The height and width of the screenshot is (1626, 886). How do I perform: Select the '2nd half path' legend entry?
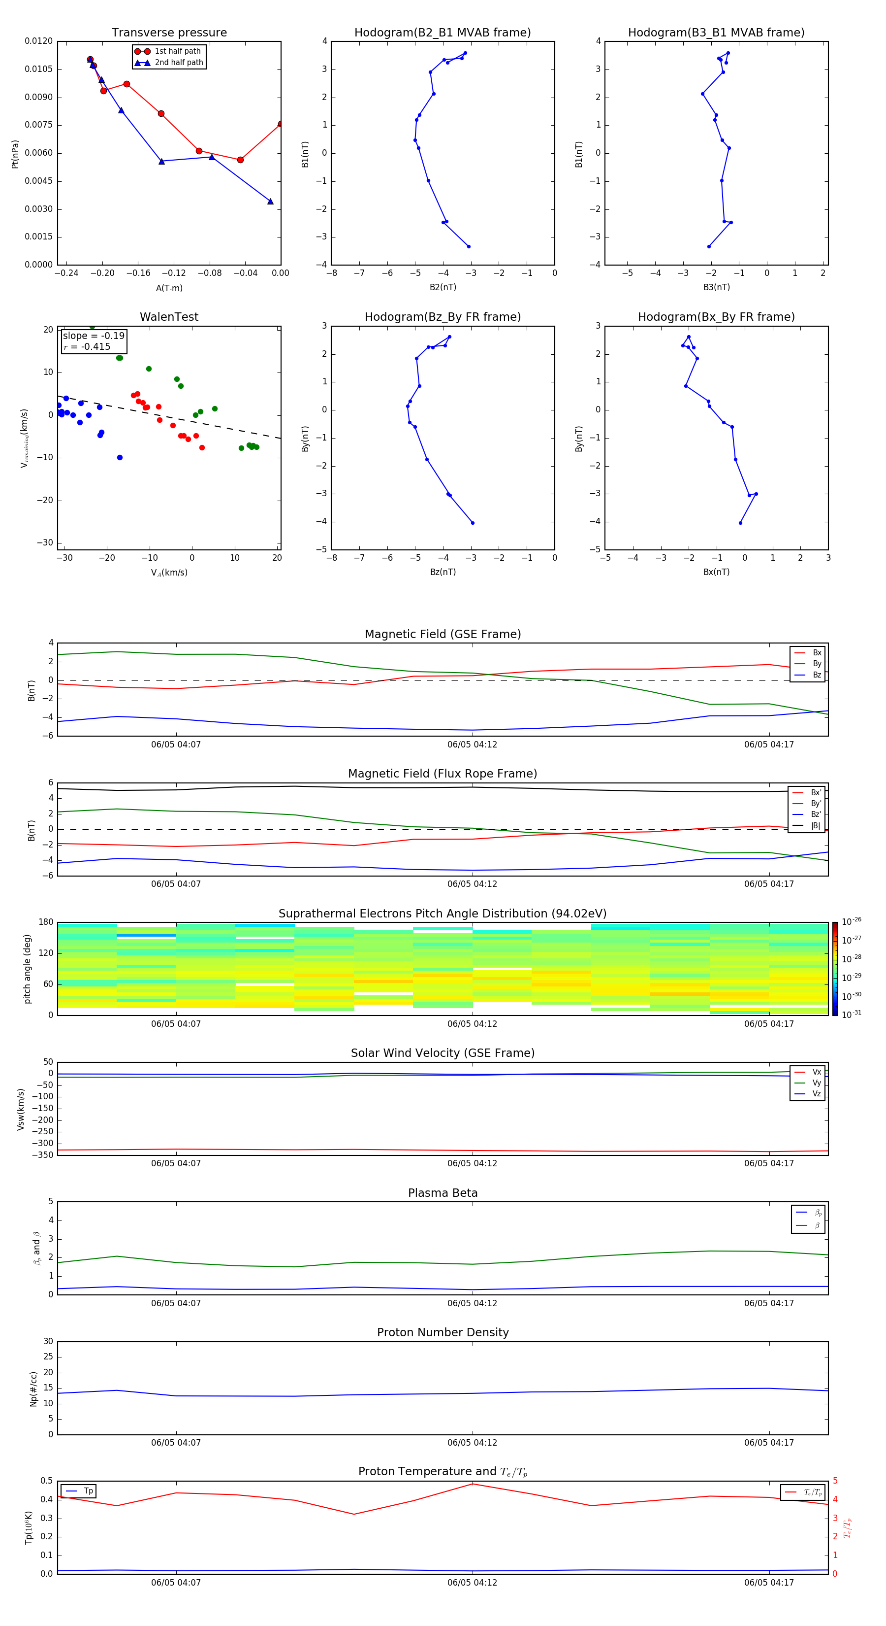(168, 63)
